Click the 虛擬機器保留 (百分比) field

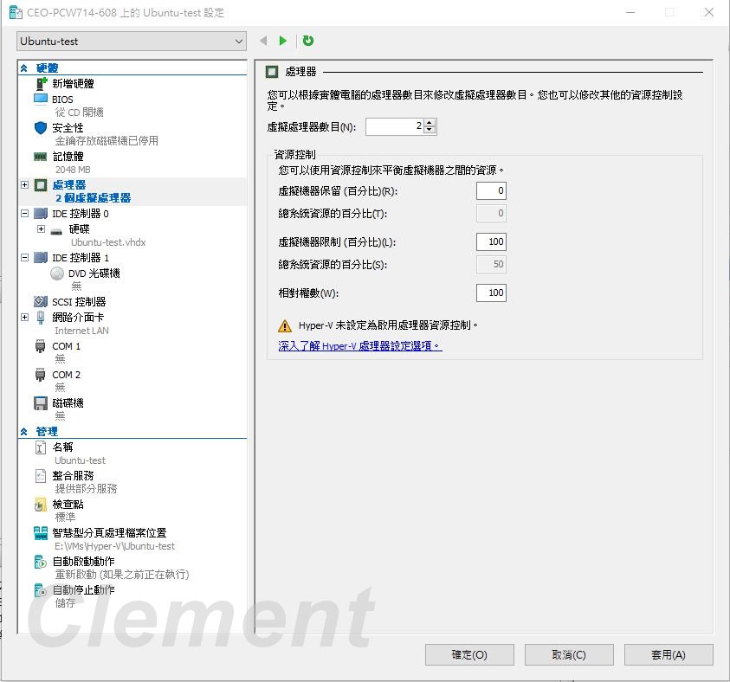(x=491, y=190)
